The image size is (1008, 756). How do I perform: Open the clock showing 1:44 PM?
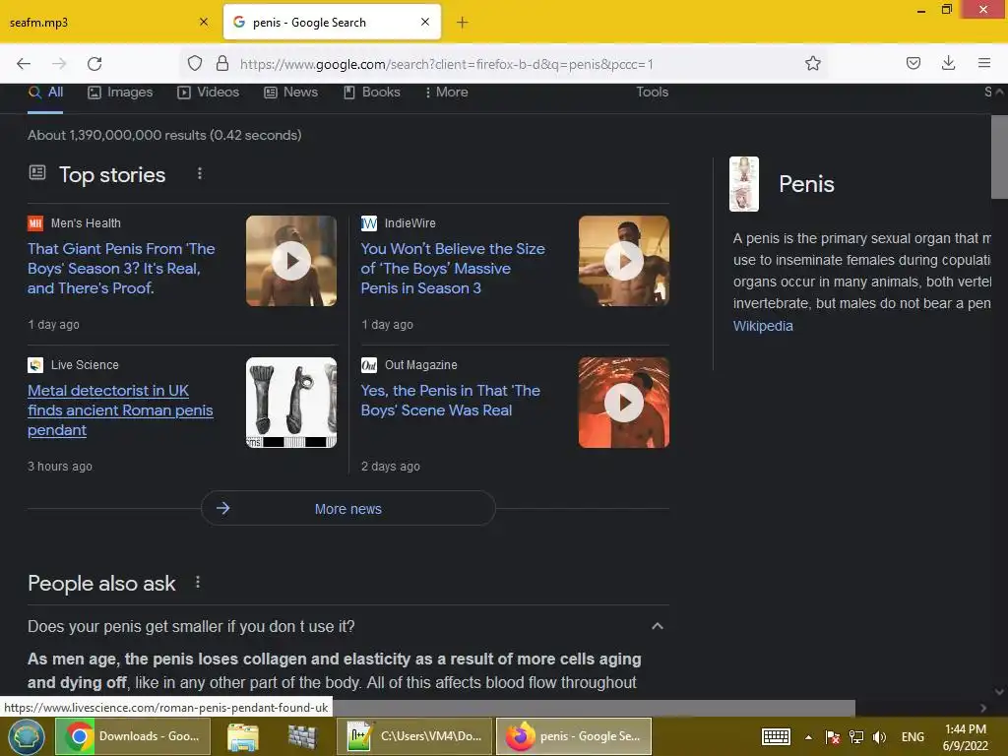(965, 737)
